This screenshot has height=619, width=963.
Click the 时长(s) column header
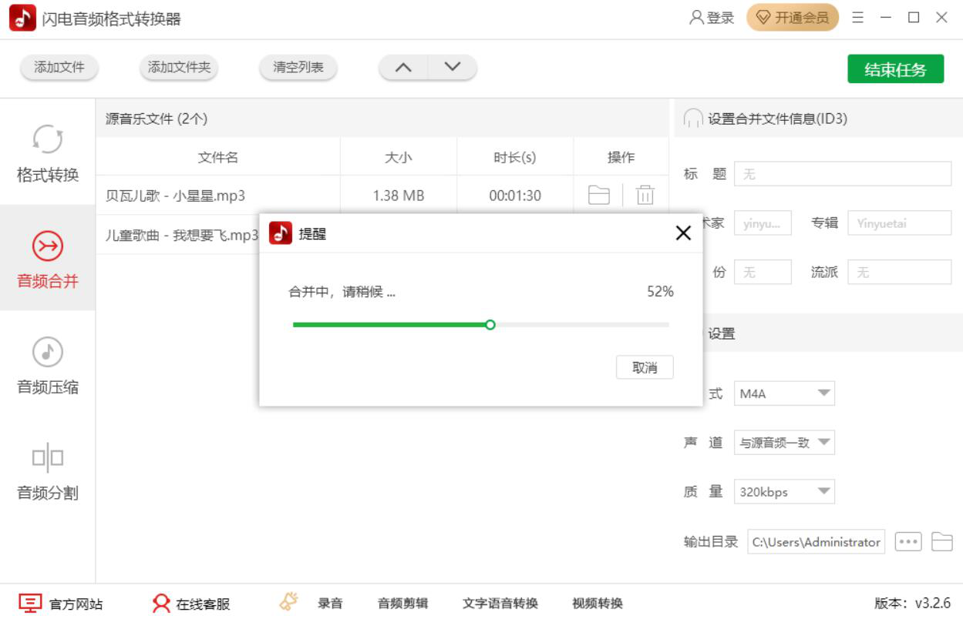click(515, 157)
